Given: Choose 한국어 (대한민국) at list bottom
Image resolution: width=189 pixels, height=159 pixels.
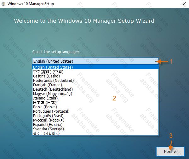Looking at the screenshot, I should pos(95,133).
